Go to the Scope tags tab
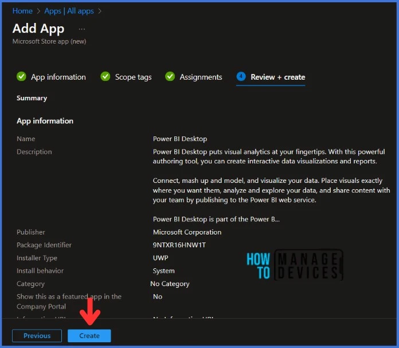 [x=133, y=77]
